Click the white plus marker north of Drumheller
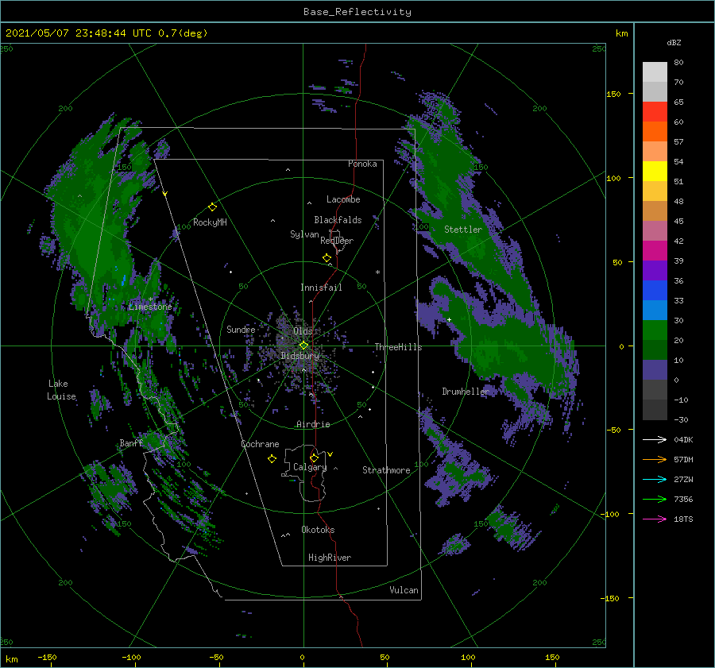Screen dimensions: 715x668 pyautogui.click(x=449, y=319)
